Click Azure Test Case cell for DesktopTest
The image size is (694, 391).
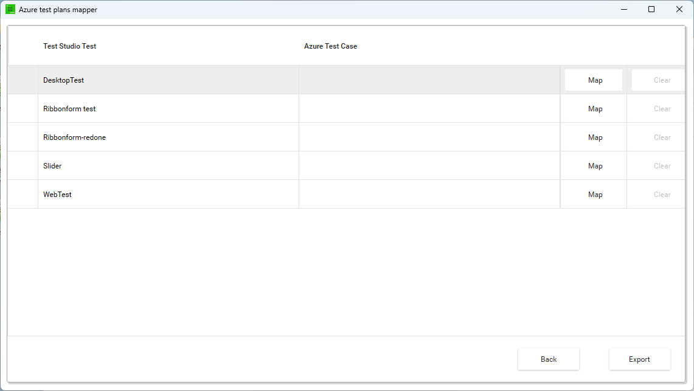(430, 80)
